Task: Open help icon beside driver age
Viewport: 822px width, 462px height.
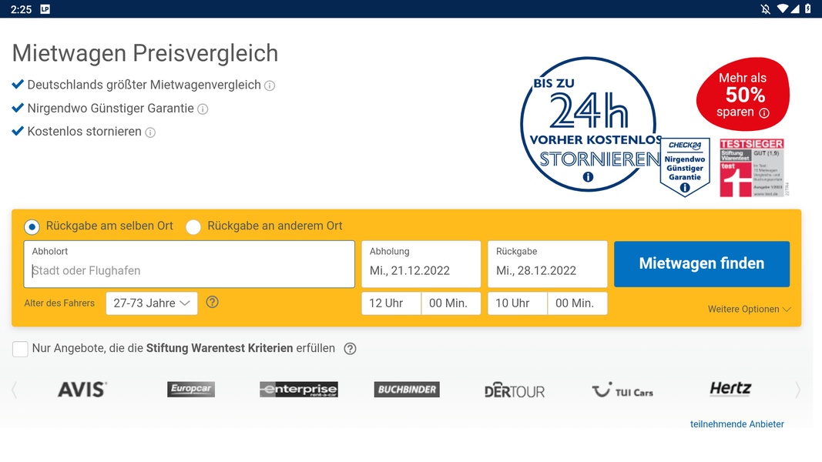Action: (213, 303)
